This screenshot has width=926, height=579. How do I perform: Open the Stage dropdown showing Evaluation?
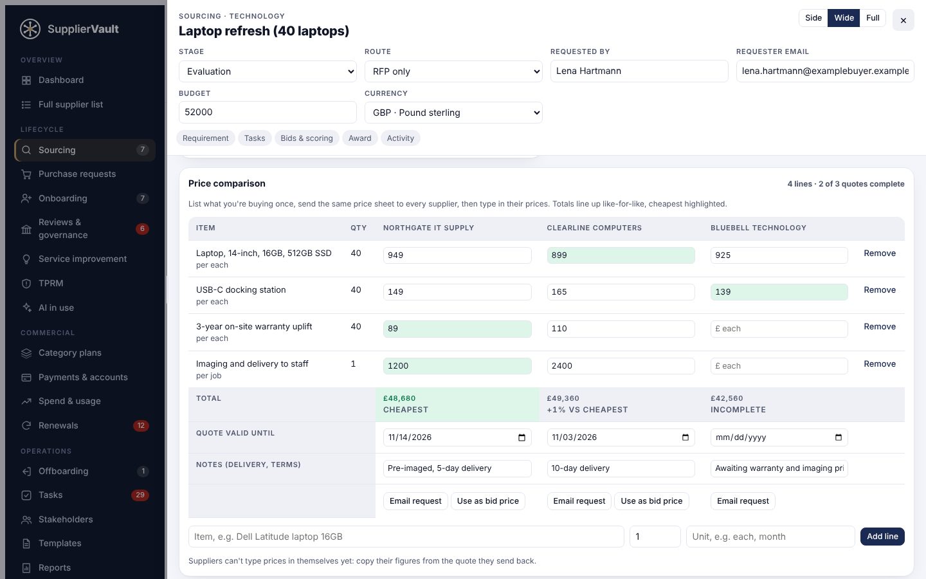[268, 71]
